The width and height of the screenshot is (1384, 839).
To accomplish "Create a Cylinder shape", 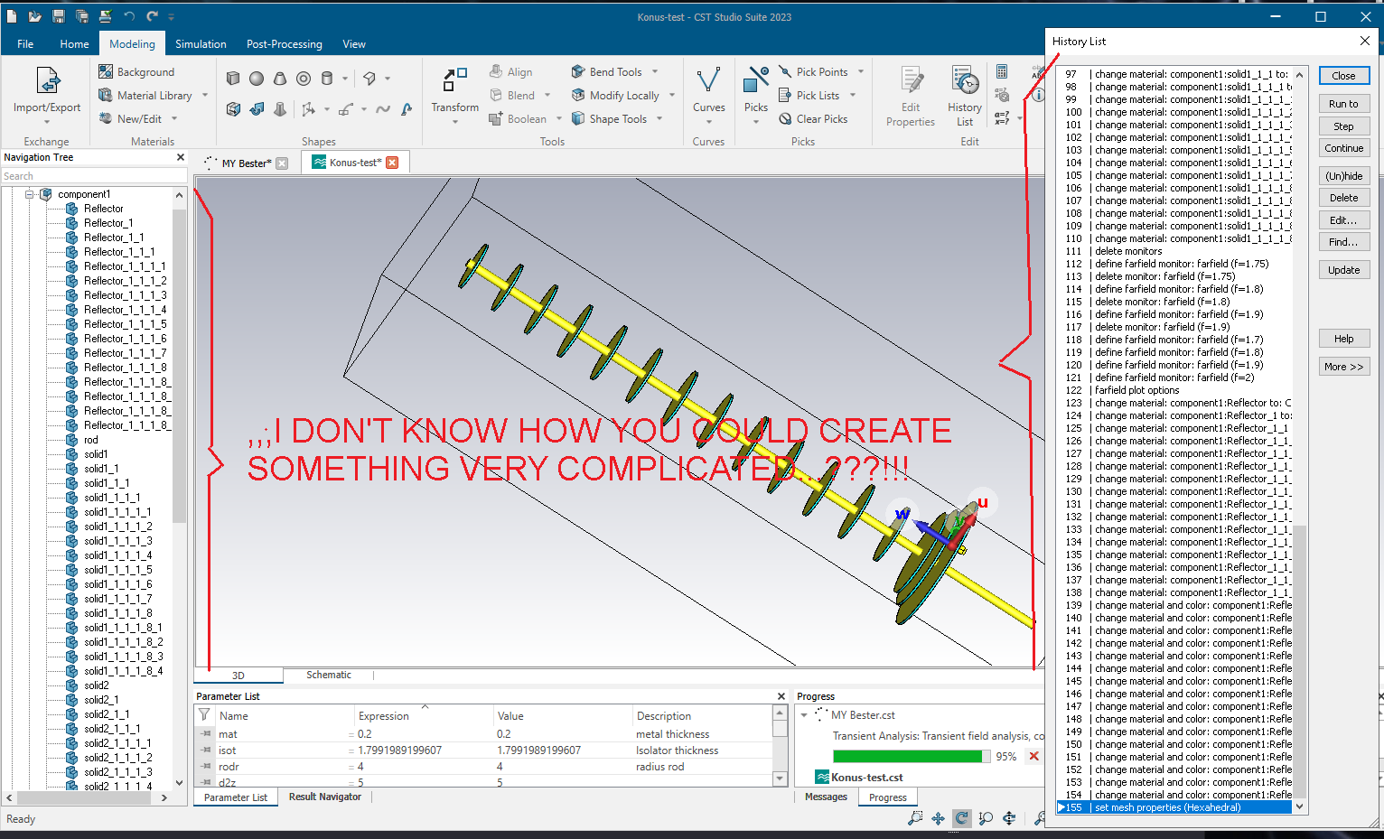I will tap(327, 79).
